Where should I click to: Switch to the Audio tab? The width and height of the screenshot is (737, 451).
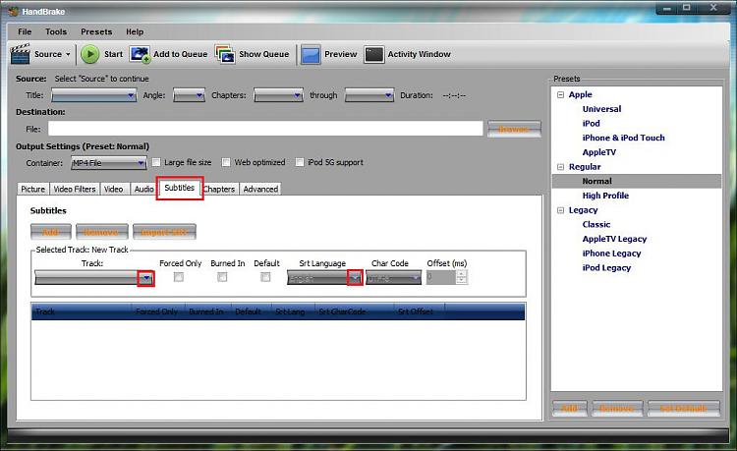click(143, 189)
